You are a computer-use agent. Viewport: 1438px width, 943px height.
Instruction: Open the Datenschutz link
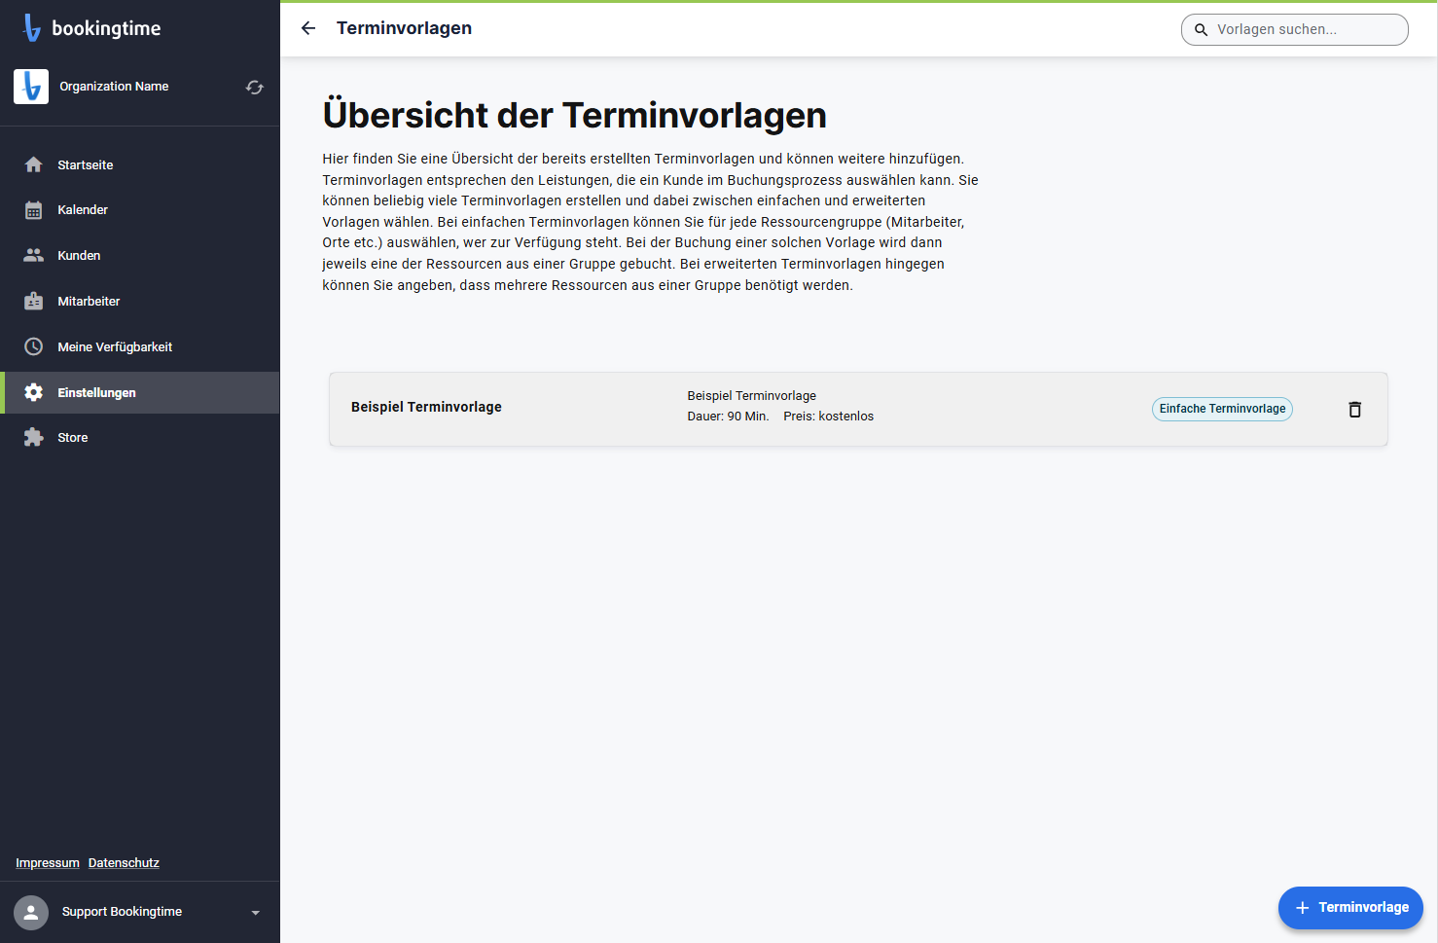pos(124,863)
